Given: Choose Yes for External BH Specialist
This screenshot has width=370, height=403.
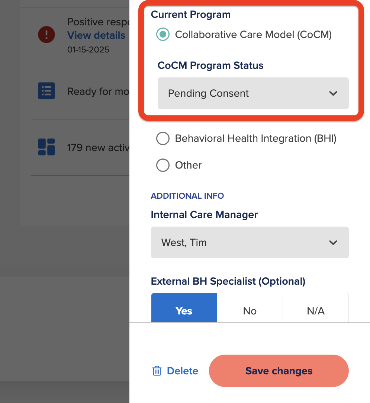Looking at the screenshot, I should point(184,308).
